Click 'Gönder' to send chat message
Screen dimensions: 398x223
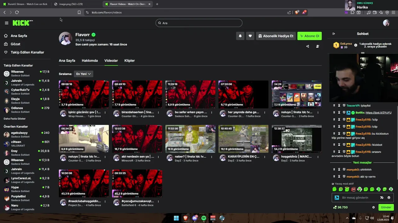[386, 208]
